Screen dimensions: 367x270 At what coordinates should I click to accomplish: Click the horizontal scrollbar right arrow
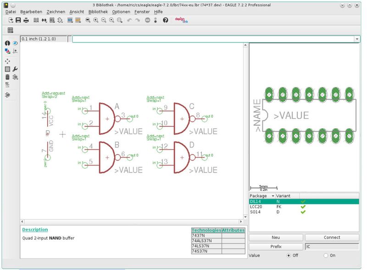point(241,221)
